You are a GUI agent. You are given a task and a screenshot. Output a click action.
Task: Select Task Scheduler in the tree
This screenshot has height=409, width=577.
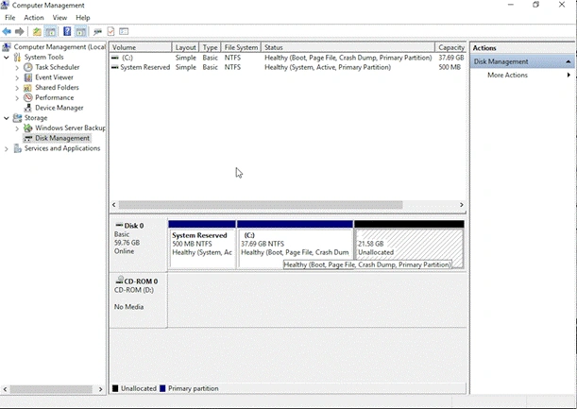click(x=58, y=67)
